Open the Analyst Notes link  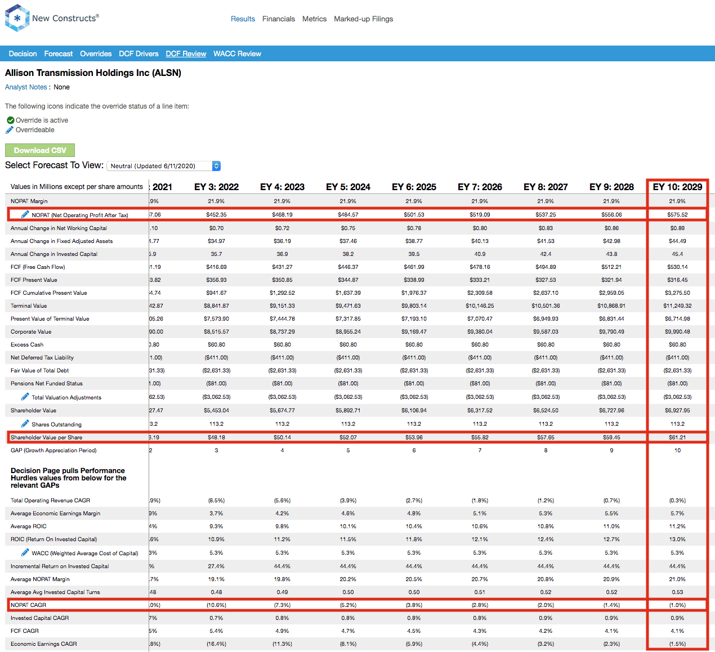pos(26,87)
